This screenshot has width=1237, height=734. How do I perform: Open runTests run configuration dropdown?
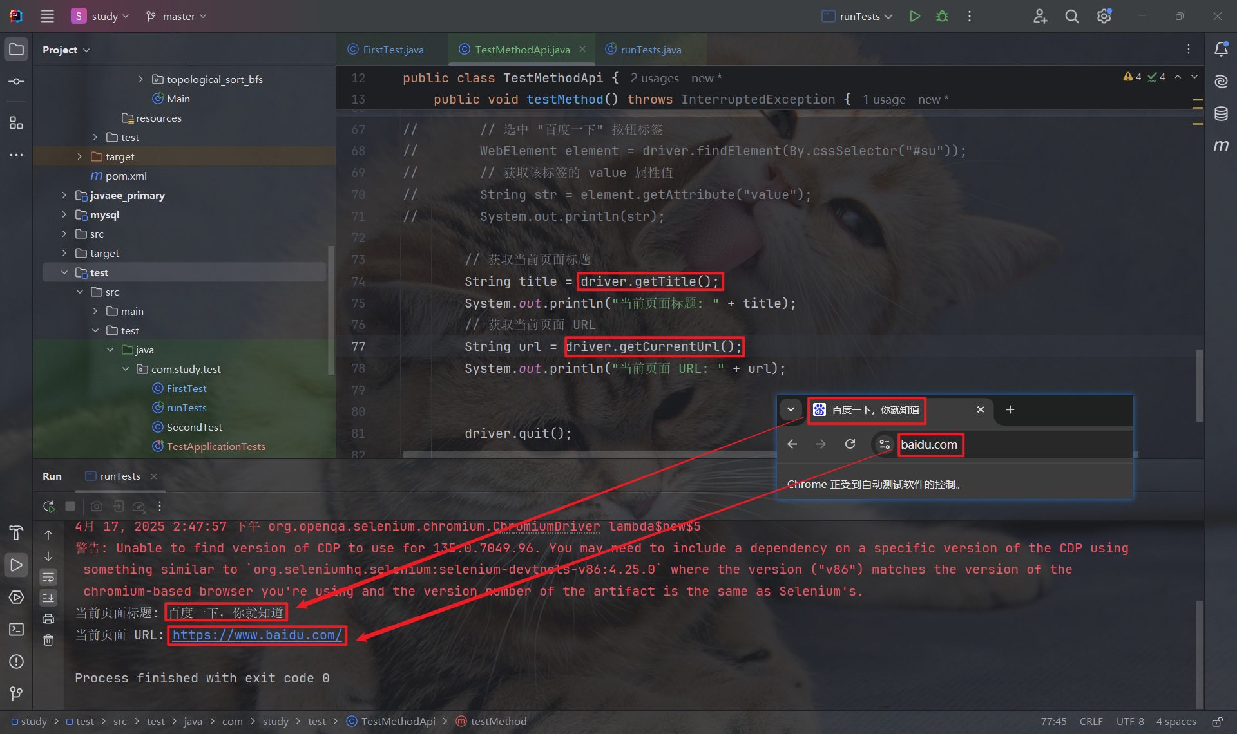point(859,16)
